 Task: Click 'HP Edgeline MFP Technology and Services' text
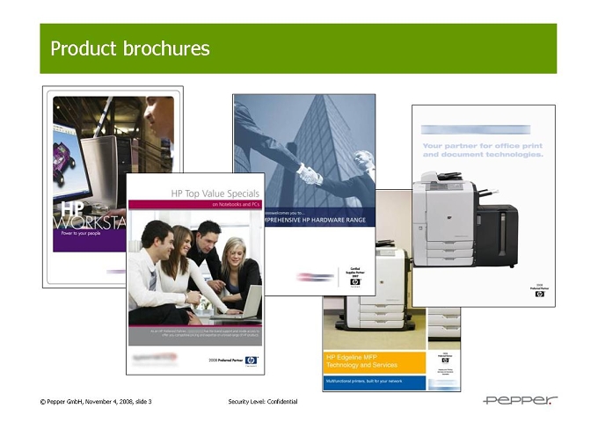point(361,361)
